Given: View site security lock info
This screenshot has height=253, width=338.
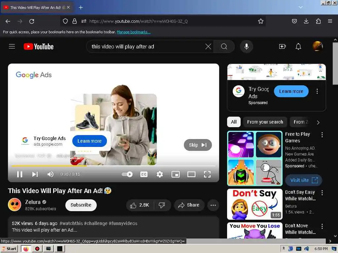Looking at the screenshot, I should [x=75, y=21].
